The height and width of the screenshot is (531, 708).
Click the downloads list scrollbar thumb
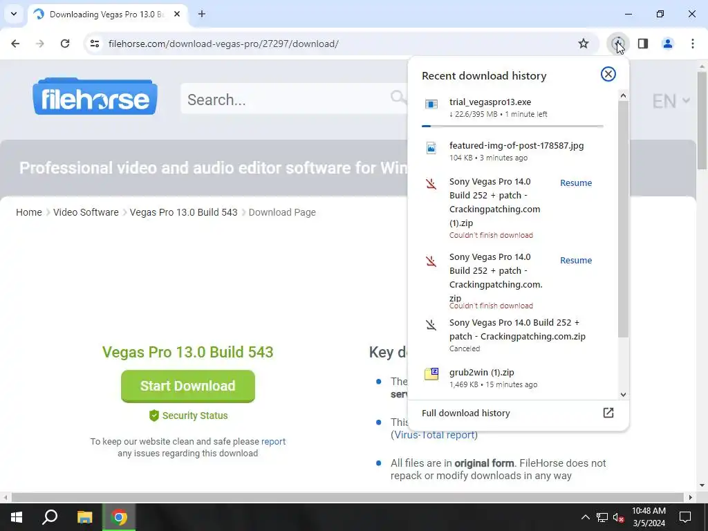click(623, 219)
